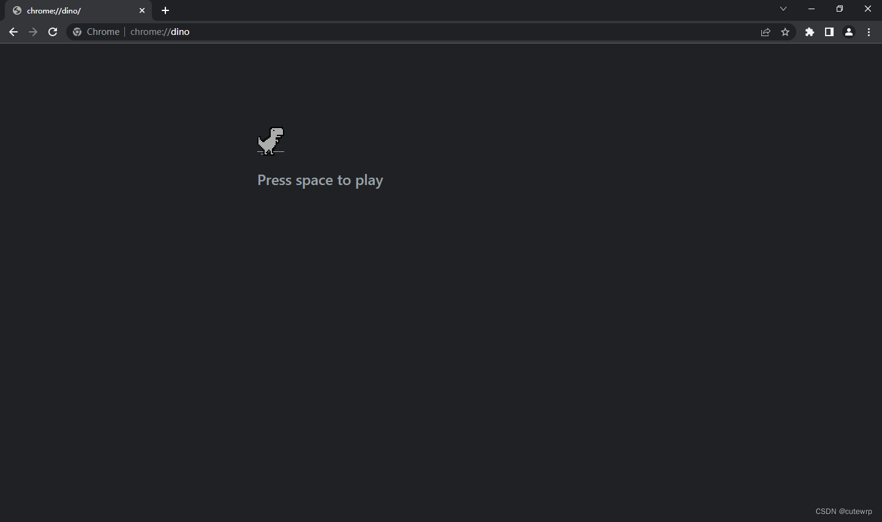
Task: Open the Extensions puzzle icon
Action: pyautogui.click(x=810, y=32)
